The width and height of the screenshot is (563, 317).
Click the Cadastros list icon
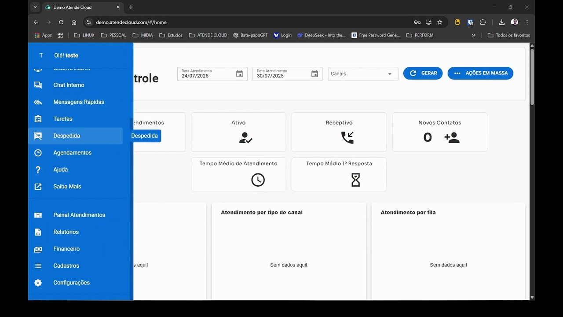tap(38, 266)
